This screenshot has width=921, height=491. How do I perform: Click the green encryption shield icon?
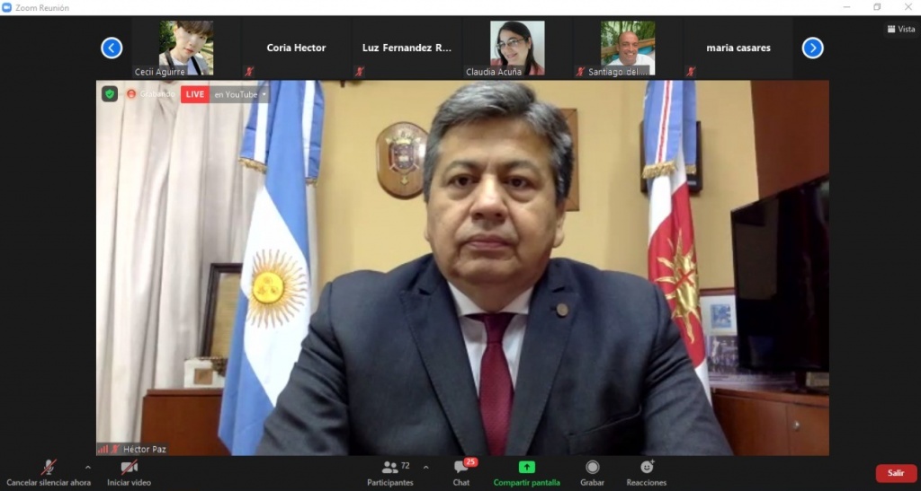pyautogui.click(x=109, y=93)
